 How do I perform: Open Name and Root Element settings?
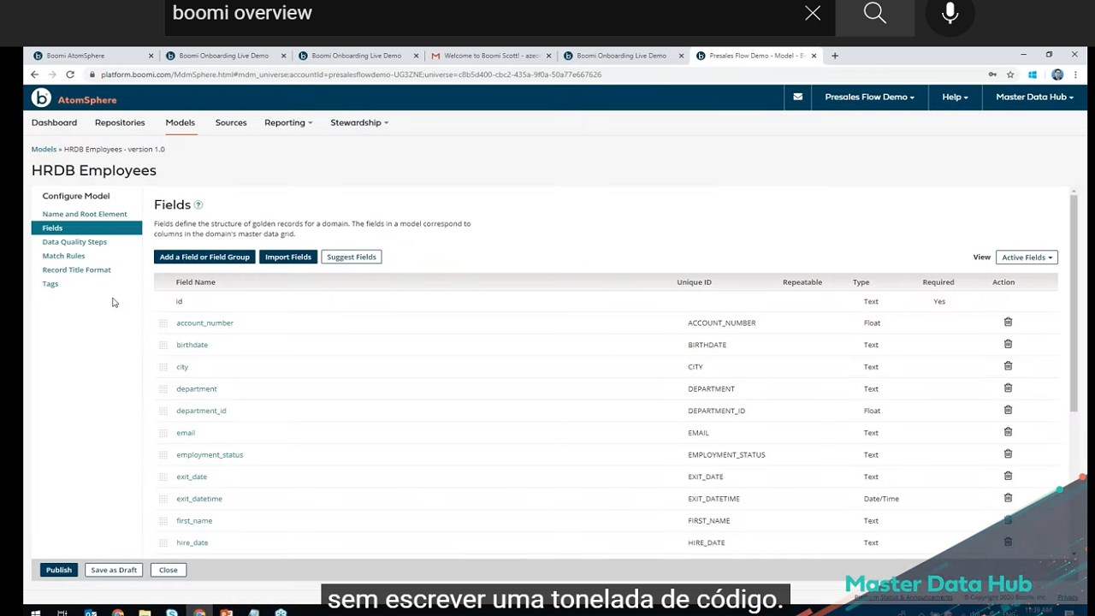pyautogui.click(x=85, y=214)
